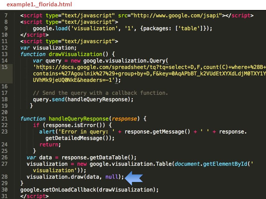Image resolution: width=266 pixels, height=199 pixels.
Task: Select line number 16 in gutter
Action: (x=4, y=87)
